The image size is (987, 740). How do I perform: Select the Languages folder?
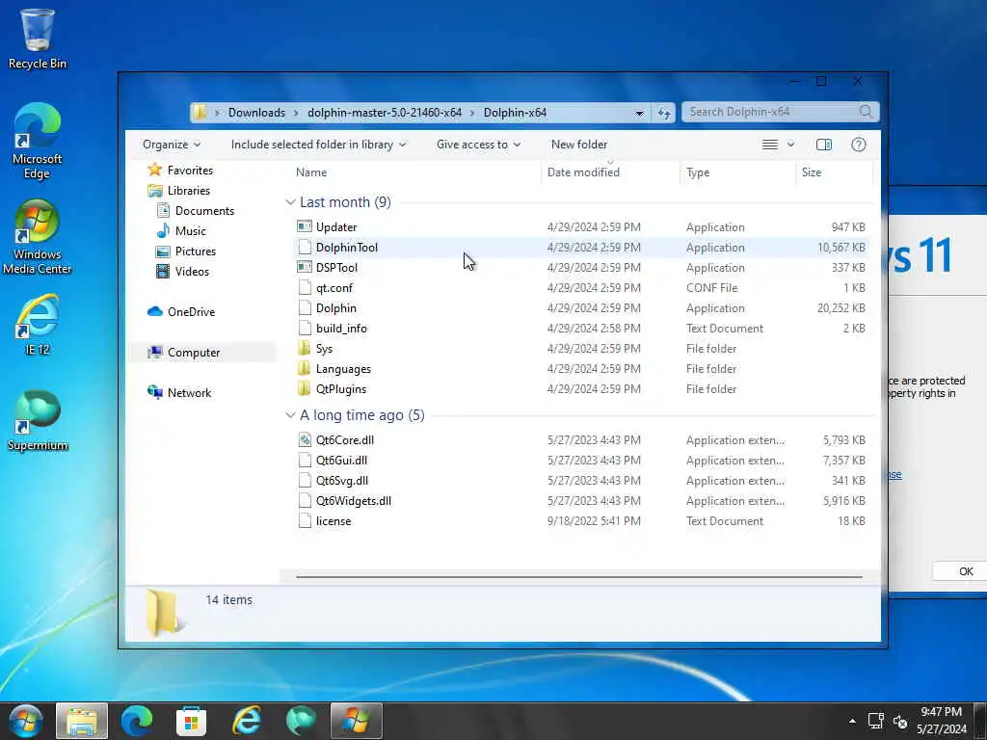[581, 369]
